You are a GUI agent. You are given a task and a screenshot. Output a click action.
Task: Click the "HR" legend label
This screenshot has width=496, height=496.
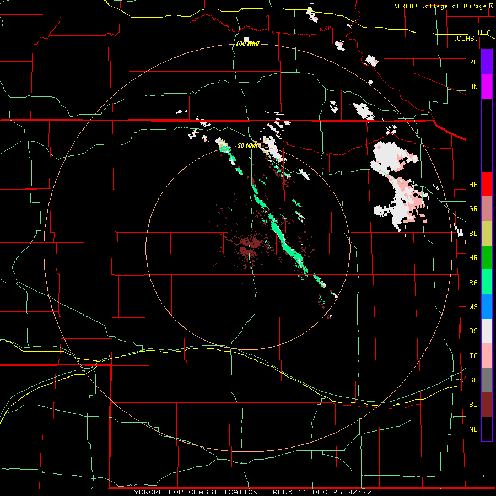473,258
